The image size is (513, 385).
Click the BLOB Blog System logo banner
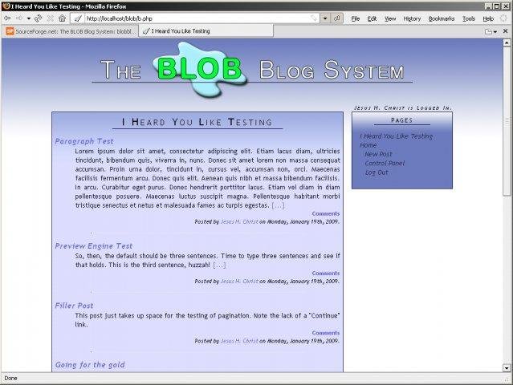[252, 70]
